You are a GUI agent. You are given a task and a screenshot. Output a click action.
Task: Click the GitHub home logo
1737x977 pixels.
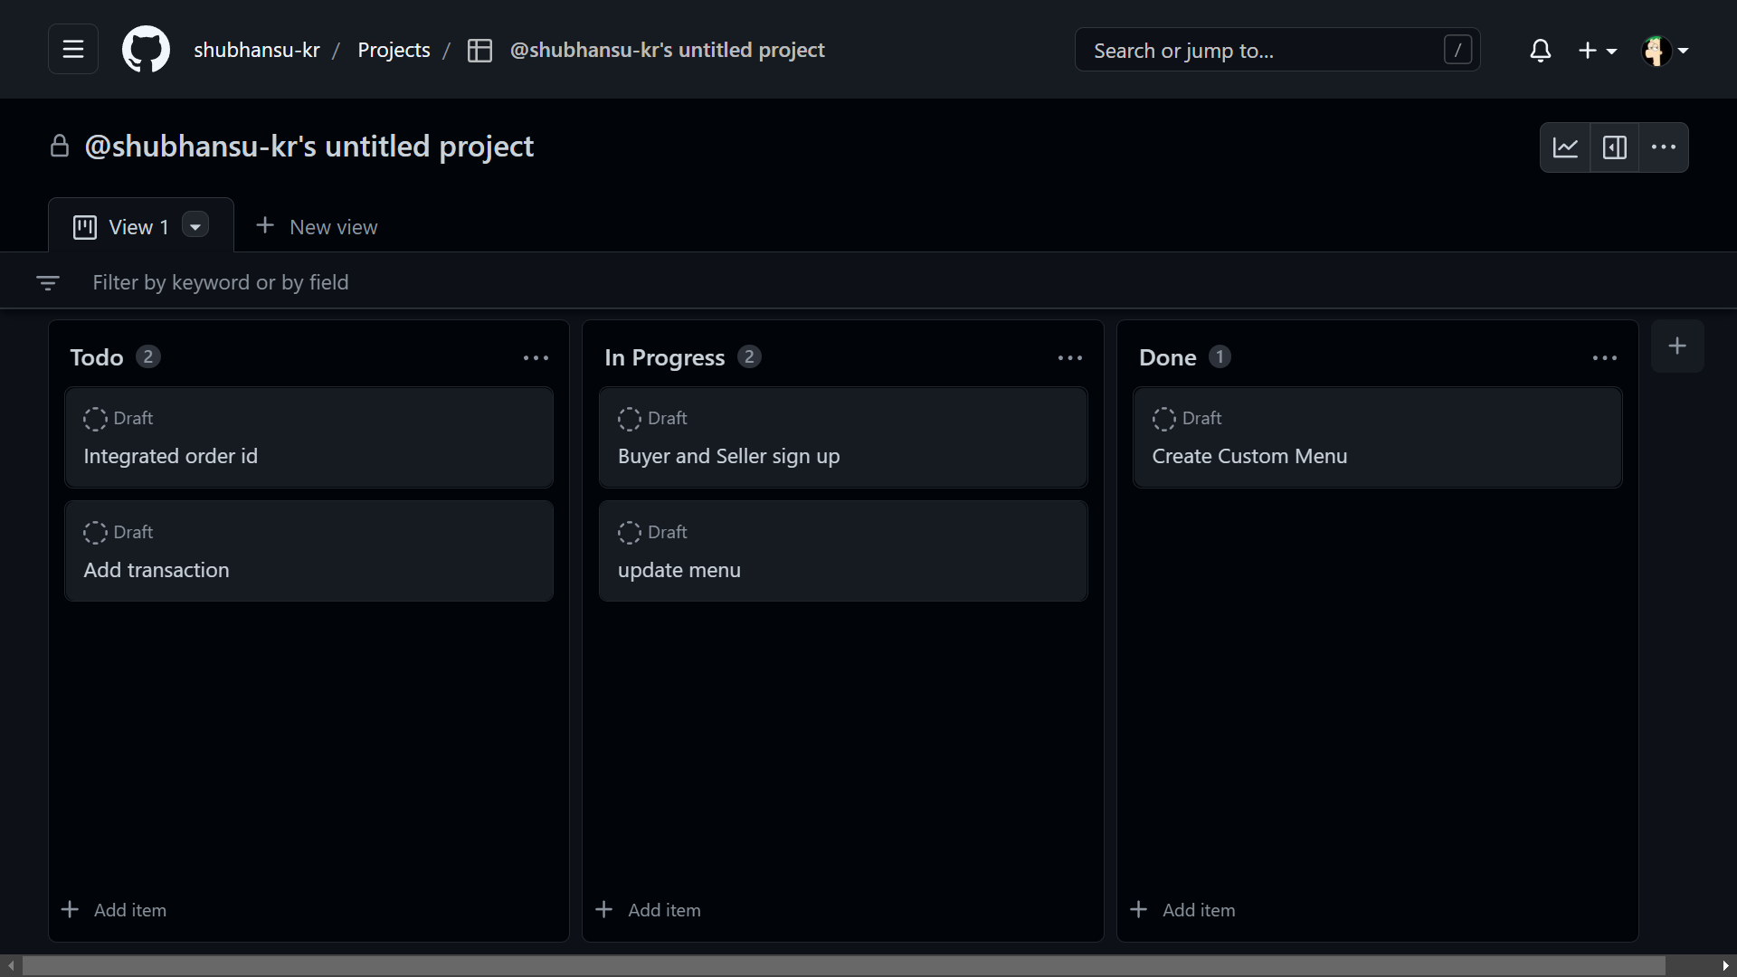(x=146, y=49)
